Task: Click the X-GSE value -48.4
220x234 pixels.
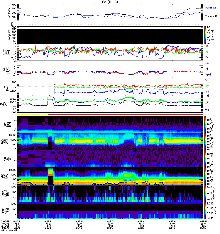Action: 141,222
